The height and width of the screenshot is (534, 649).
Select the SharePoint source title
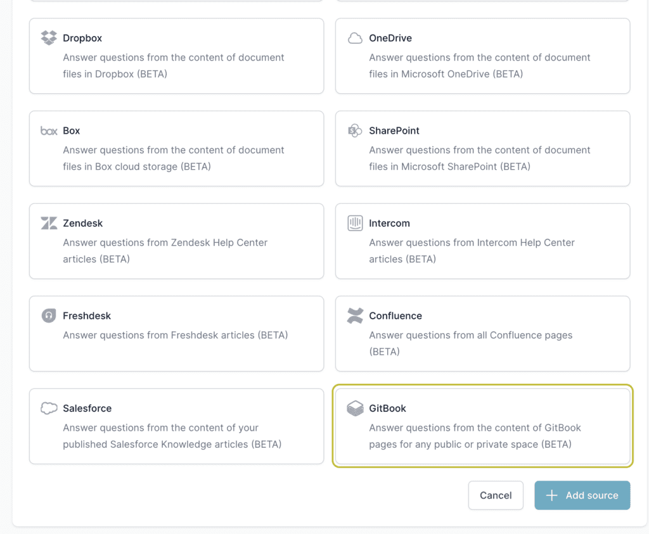click(394, 130)
